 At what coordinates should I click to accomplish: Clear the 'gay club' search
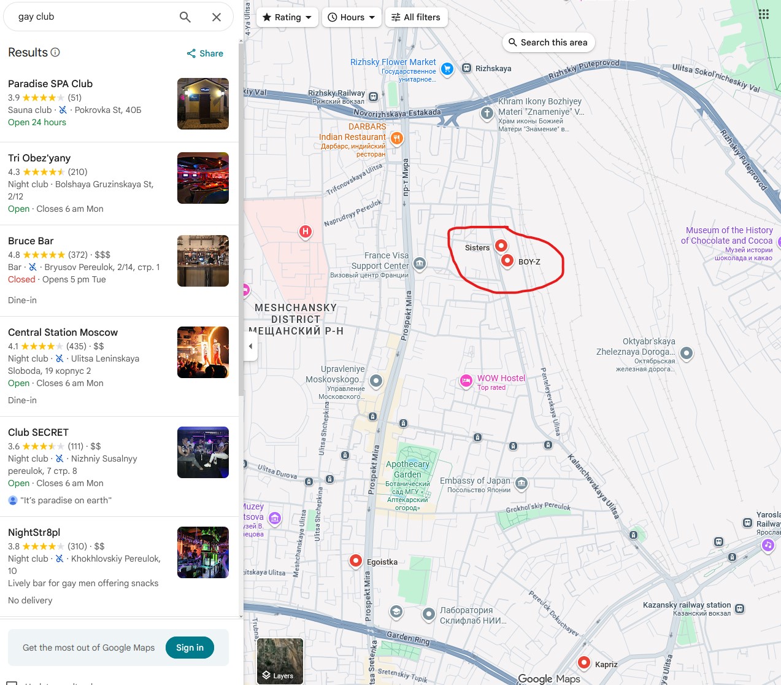pyautogui.click(x=216, y=17)
